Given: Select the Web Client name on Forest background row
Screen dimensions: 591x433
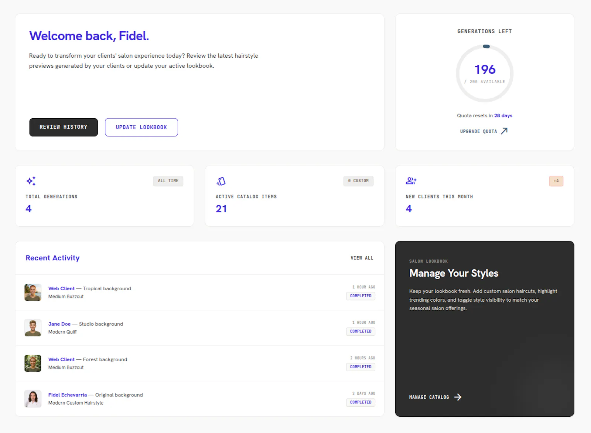Looking at the screenshot, I should click(x=61, y=359).
